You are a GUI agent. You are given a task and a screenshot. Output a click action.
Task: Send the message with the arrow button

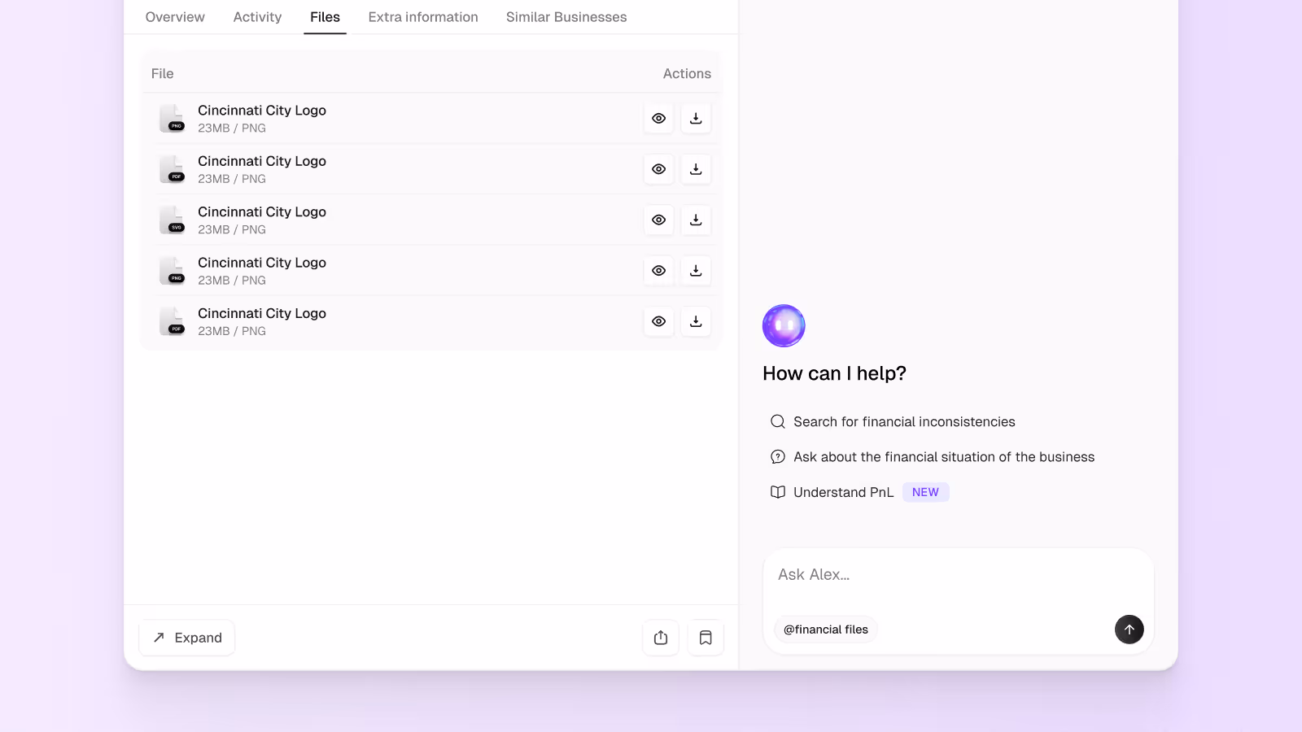click(1129, 630)
